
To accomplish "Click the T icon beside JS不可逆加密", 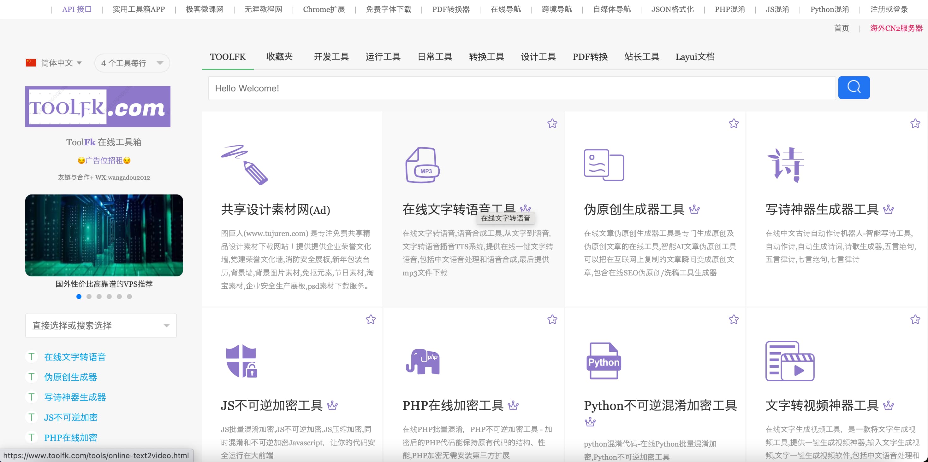I will coord(31,417).
